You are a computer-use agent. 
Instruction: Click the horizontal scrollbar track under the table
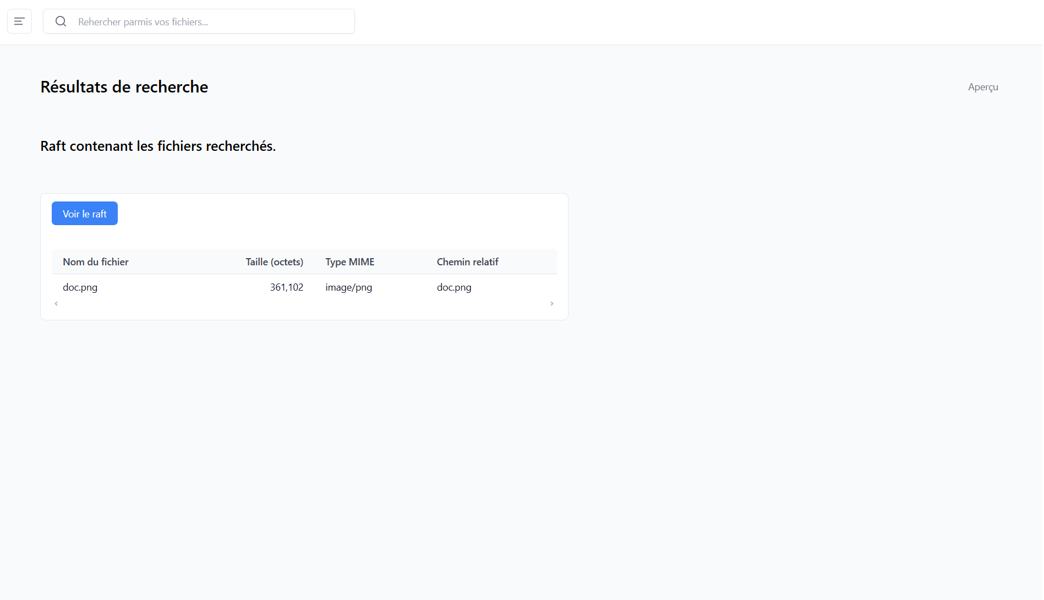tap(304, 304)
